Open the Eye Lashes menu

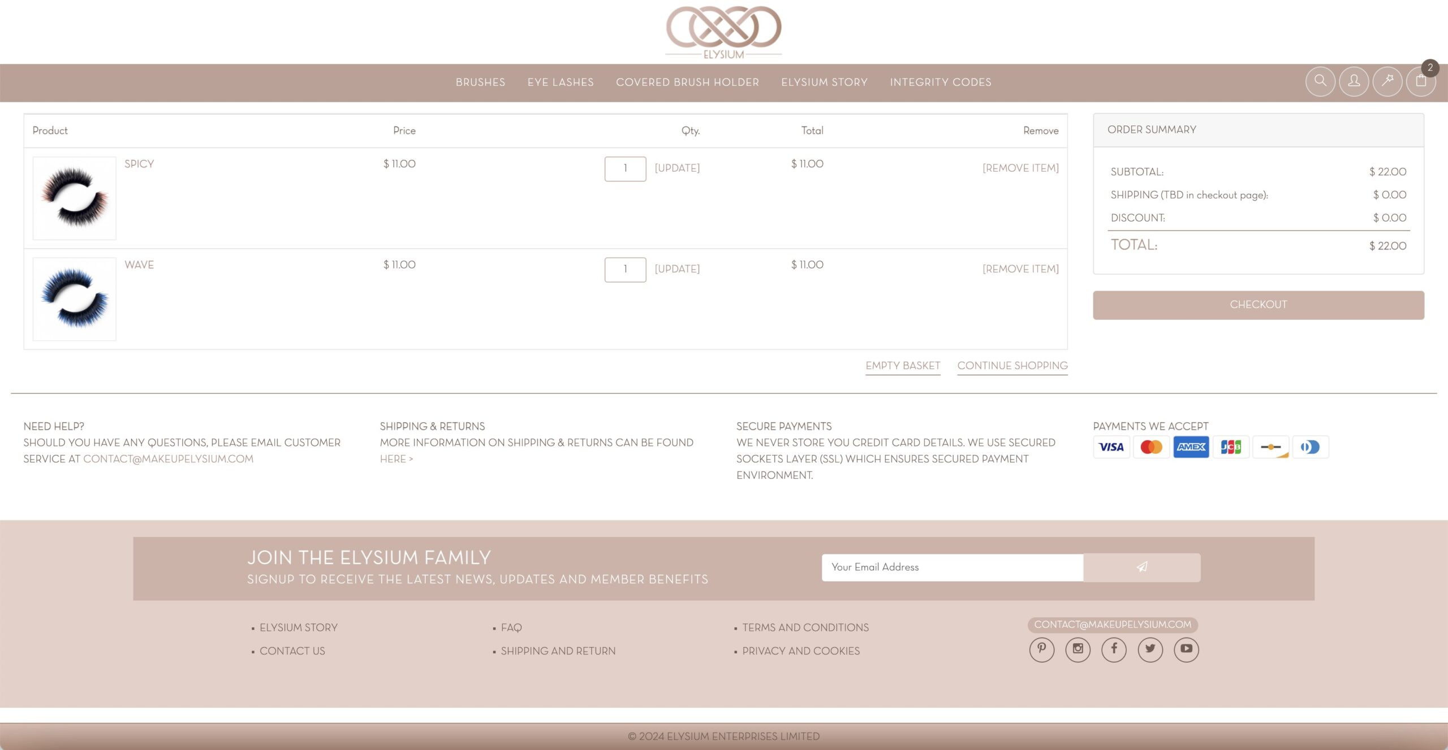(x=561, y=83)
